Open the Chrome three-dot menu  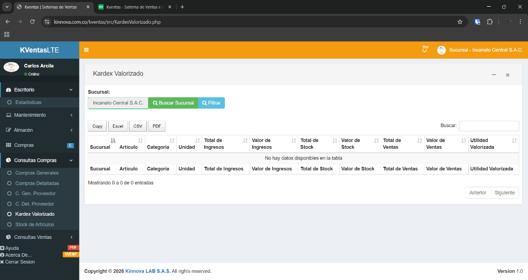click(x=520, y=22)
